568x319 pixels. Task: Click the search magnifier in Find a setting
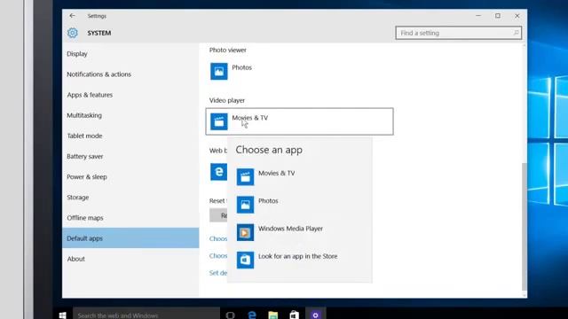click(x=516, y=33)
